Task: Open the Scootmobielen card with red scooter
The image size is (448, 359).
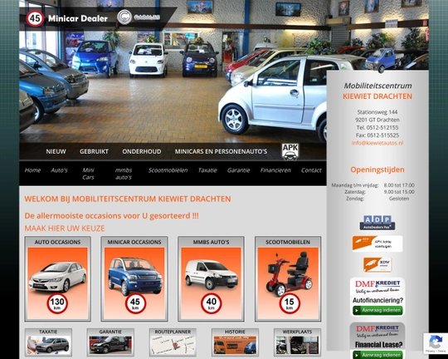Action: tap(288, 279)
